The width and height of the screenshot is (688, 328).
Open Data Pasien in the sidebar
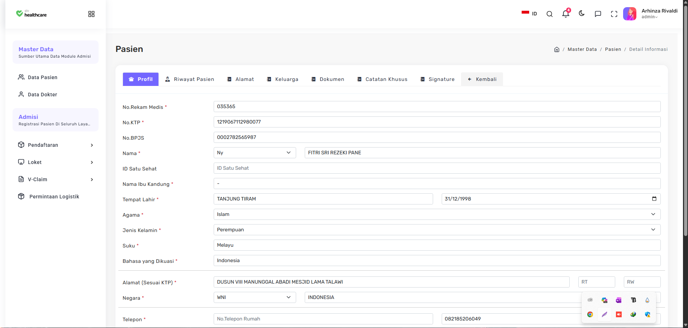(x=56, y=77)
